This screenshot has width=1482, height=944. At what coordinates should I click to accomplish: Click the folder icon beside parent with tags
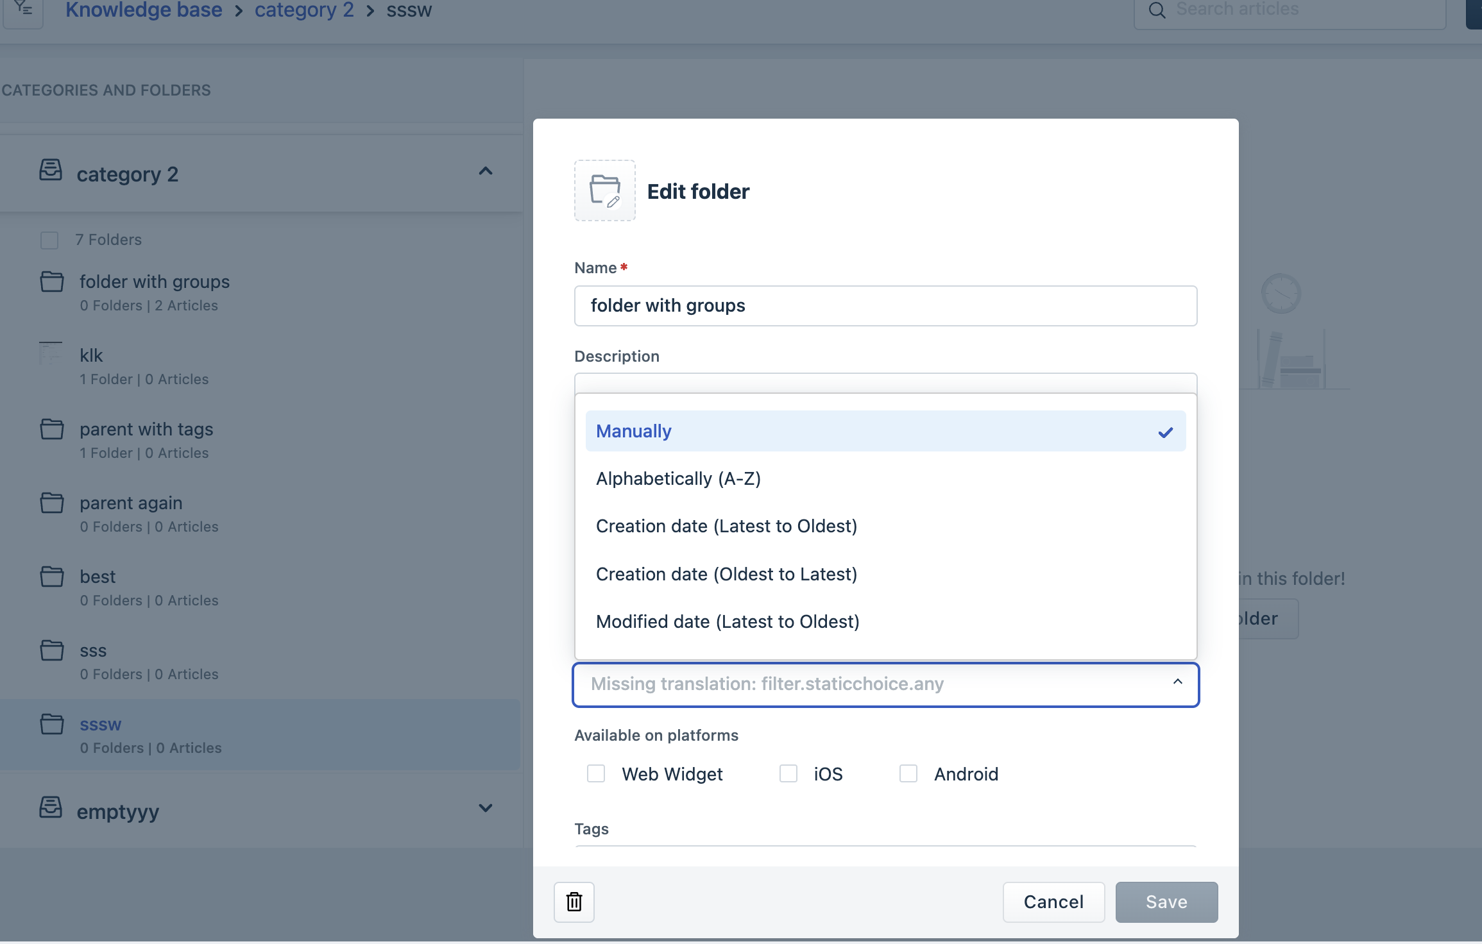[x=52, y=429]
